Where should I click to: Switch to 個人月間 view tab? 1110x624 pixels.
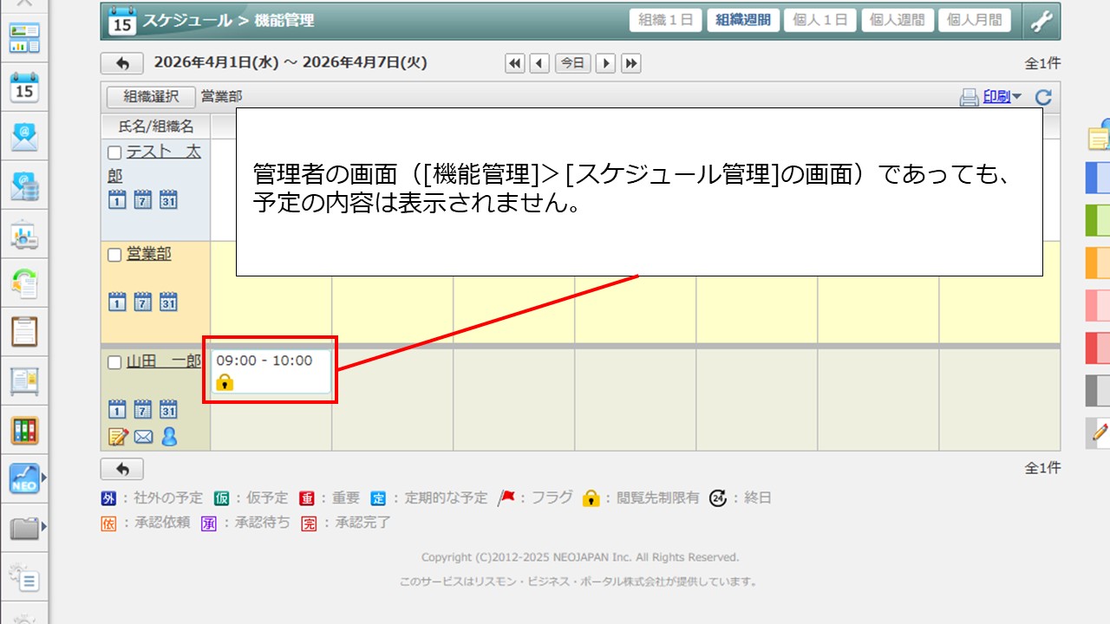(x=974, y=21)
